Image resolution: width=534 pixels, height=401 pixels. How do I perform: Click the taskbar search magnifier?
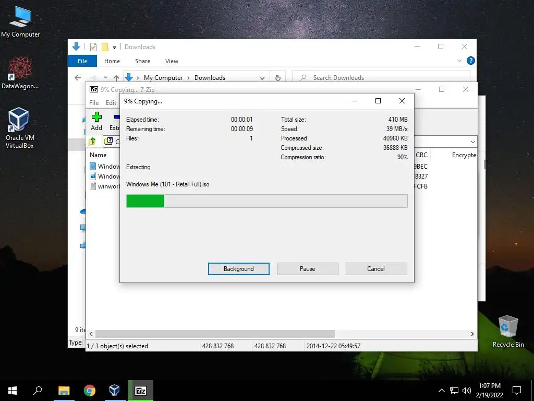38,391
